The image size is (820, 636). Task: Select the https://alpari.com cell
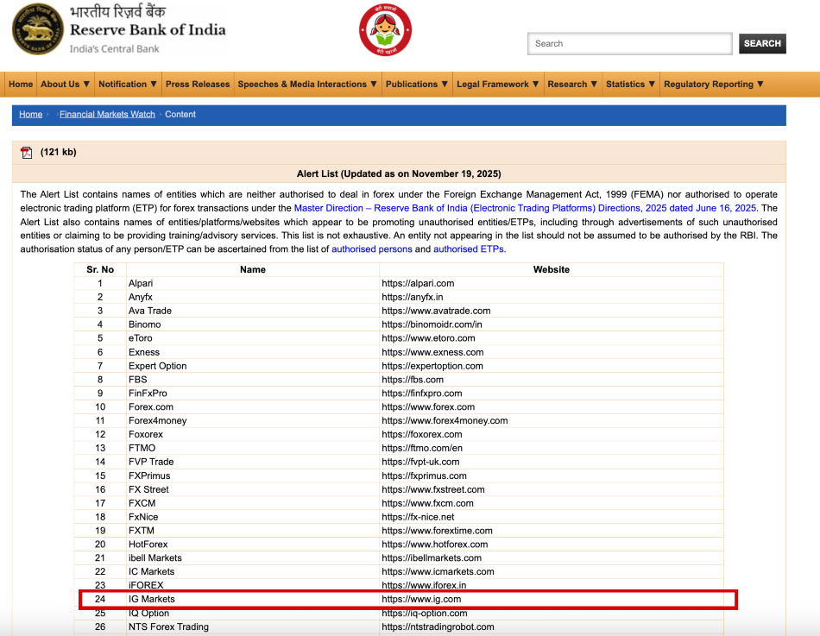click(552, 283)
